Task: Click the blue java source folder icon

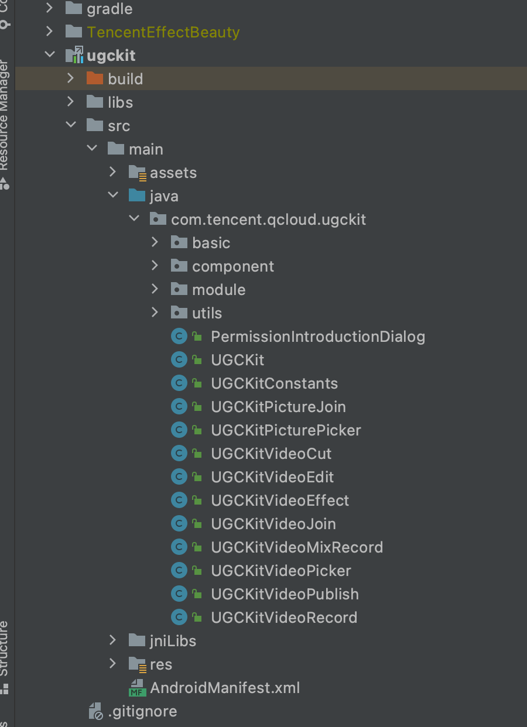Action: pyautogui.click(x=137, y=196)
